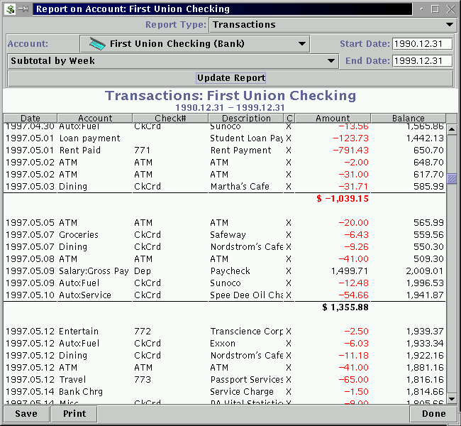Click the pin icon in the title bar
Screen dimensions: 461x426
tap(23, 9)
